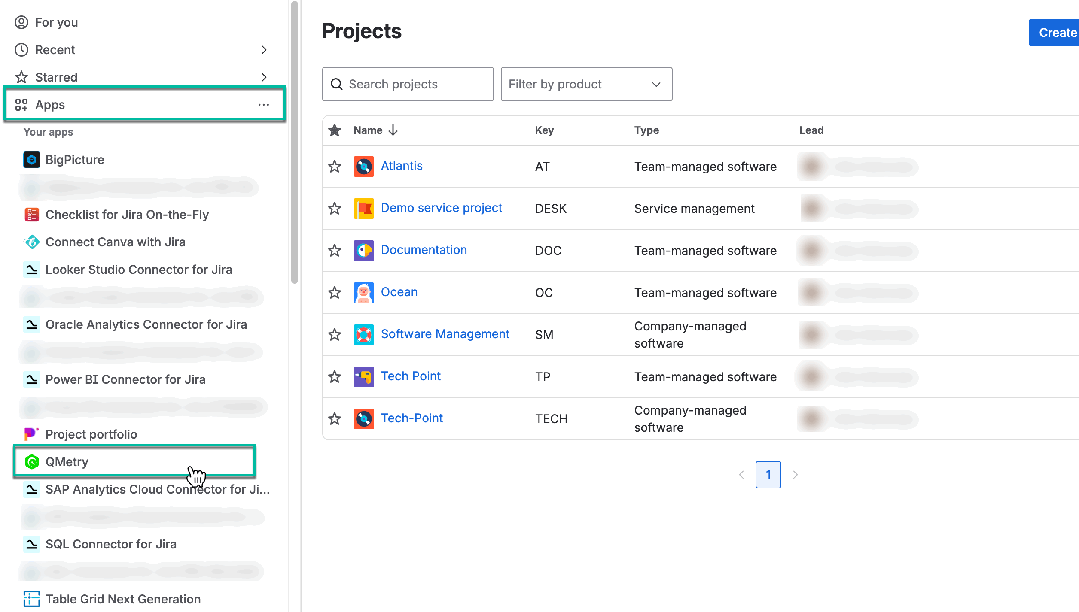This screenshot has width=1079, height=612.
Task: Open Checklist for Jira On-the-Fly
Action: [127, 215]
